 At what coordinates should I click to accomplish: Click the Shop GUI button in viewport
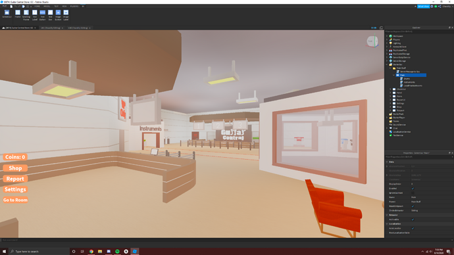click(15, 168)
